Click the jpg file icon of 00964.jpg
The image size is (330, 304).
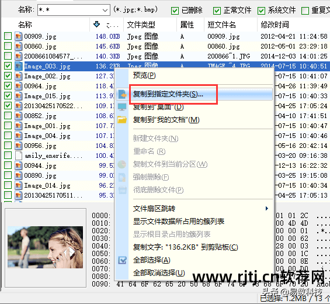click(19, 86)
